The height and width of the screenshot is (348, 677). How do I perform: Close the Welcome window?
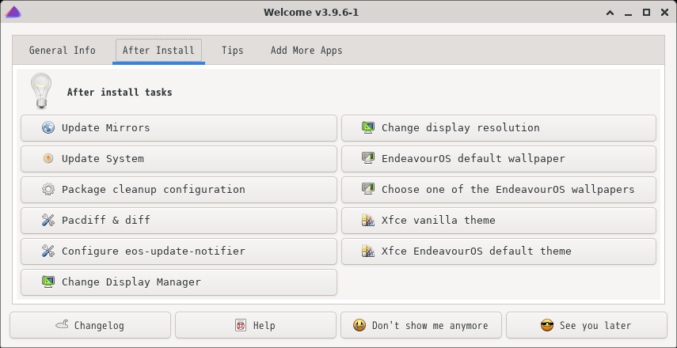(x=664, y=13)
